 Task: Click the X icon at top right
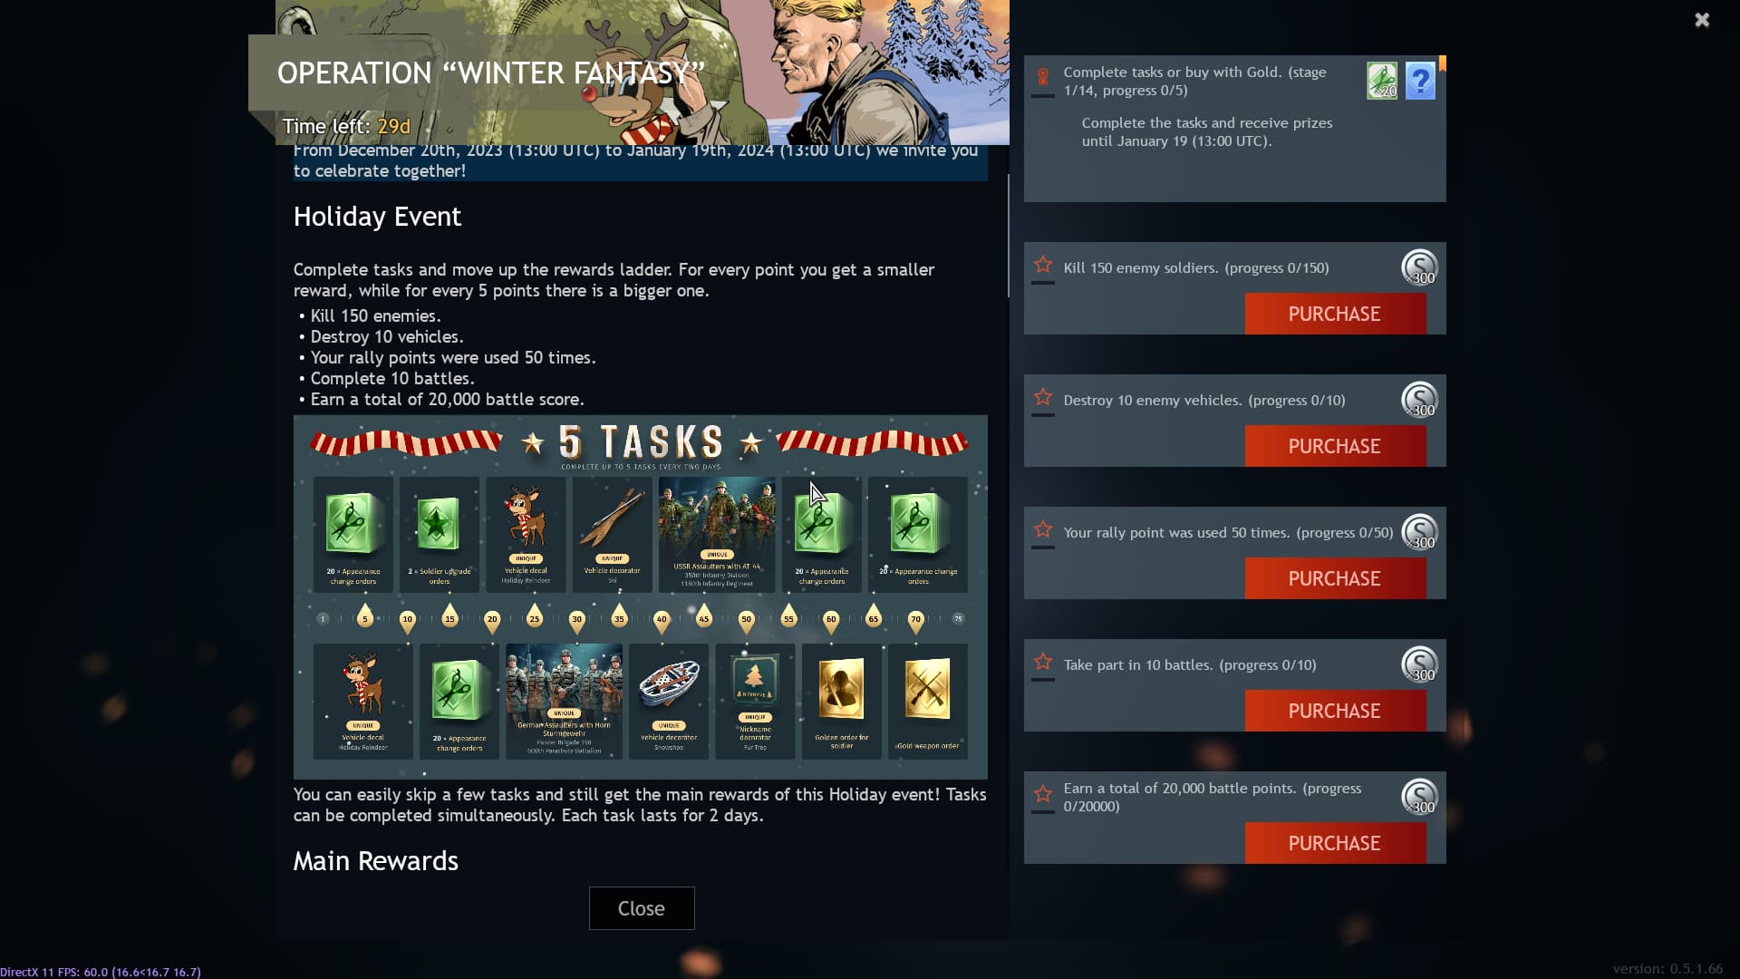coord(1702,20)
